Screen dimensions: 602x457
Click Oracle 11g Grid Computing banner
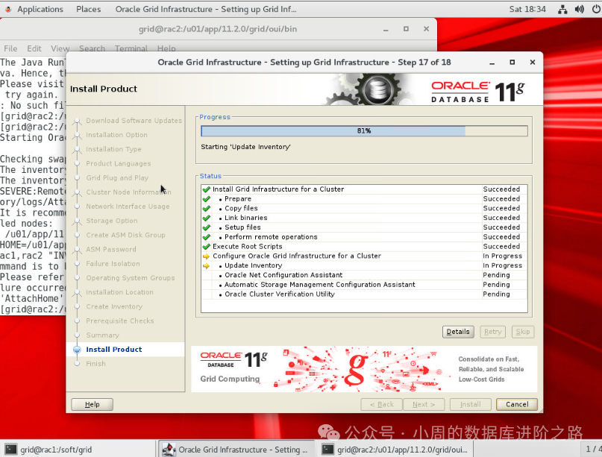pyautogui.click(x=364, y=369)
